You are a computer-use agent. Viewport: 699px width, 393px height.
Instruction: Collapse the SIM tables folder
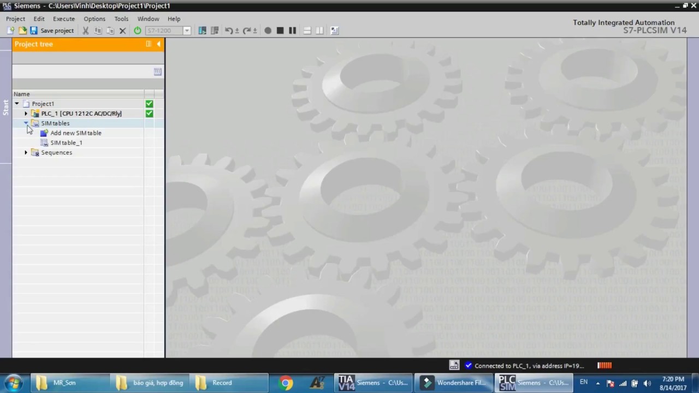(26, 123)
